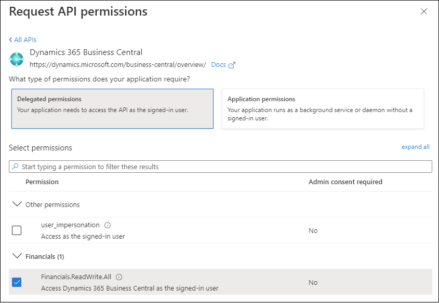439x303 pixels.
Task: Click the info icon next to user_impersonation
Action: (108, 225)
